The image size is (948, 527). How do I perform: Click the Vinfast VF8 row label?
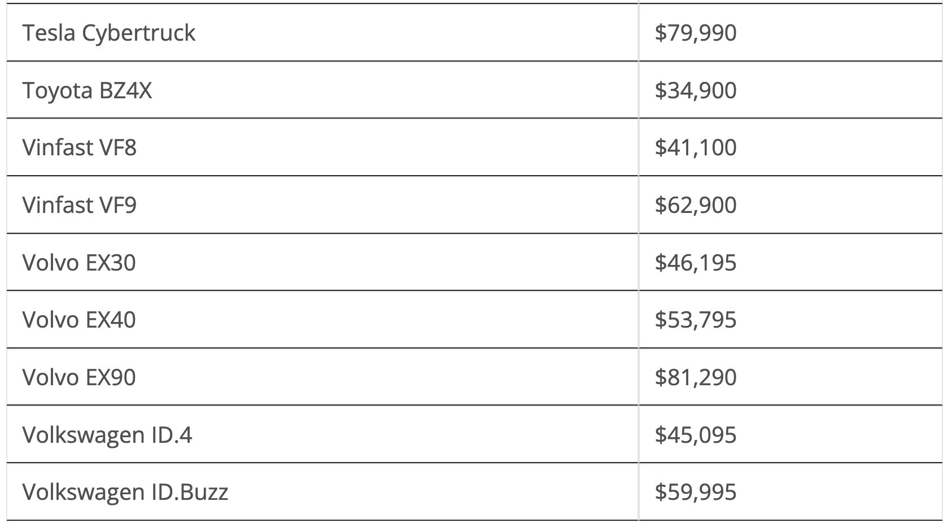79,147
